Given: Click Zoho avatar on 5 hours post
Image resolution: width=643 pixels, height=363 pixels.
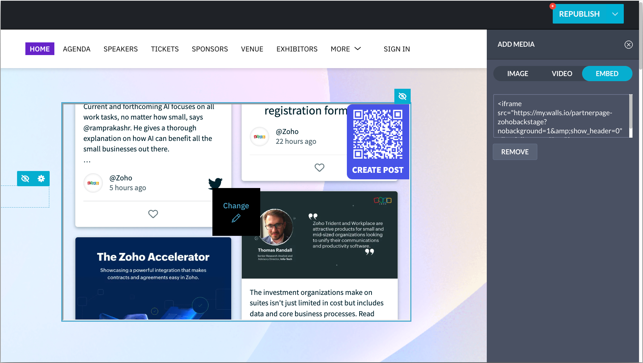Looking at the screenshot, I should [93, 183].
